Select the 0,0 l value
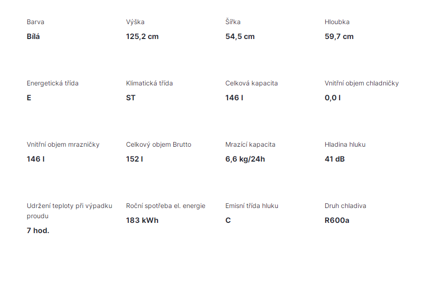The image size is (446, 293). coord(333,98)
